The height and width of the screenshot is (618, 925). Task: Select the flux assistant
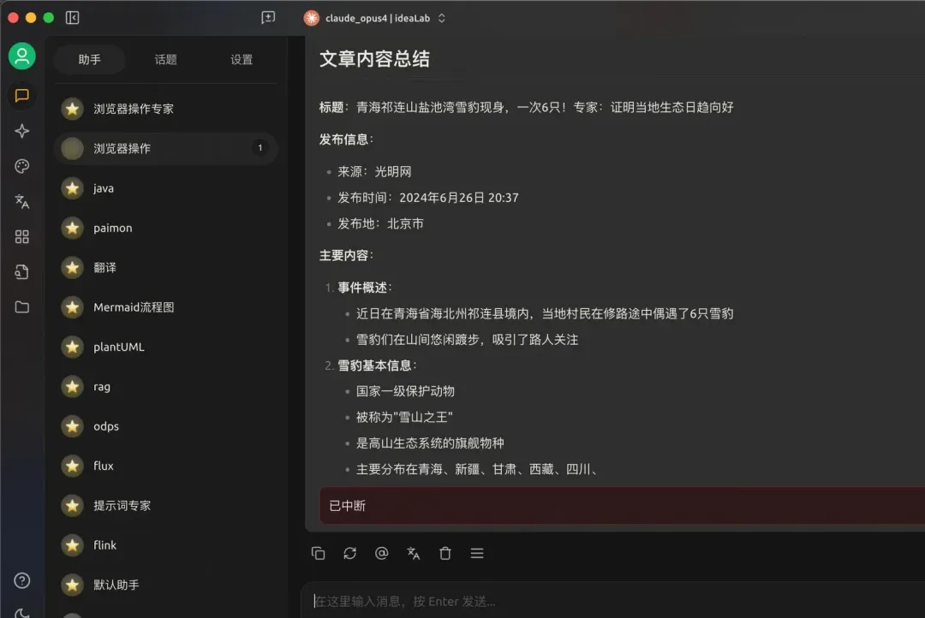tap(166, 466)
